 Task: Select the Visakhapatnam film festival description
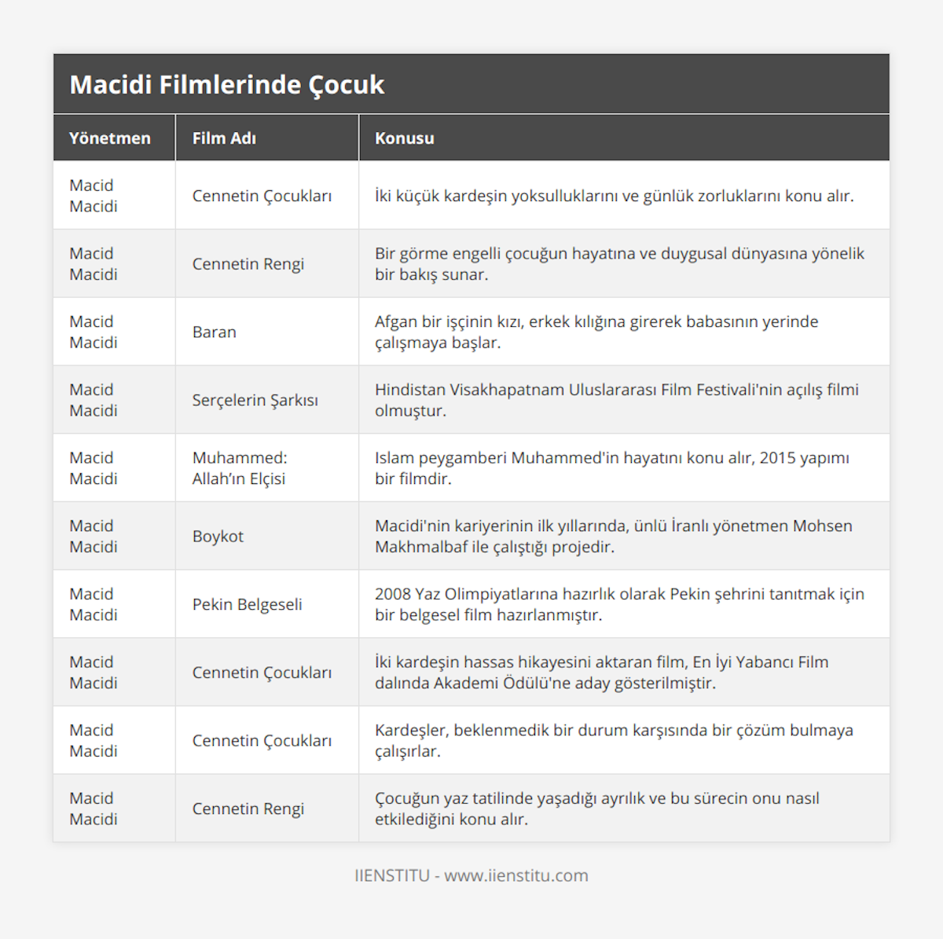(616, 400)
